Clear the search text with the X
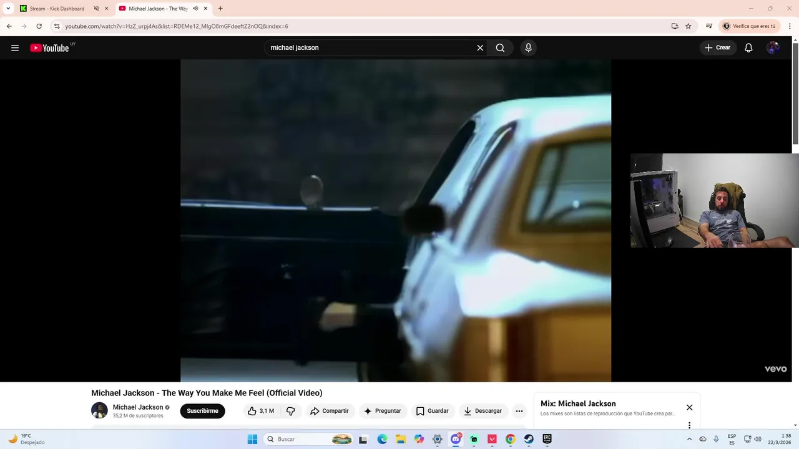Image resolution: width=799 pixels, height=449 pixels. (480, 48)
